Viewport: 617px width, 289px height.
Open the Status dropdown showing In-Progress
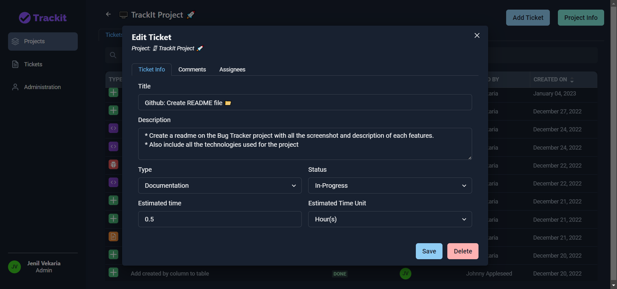pos(390,186)
